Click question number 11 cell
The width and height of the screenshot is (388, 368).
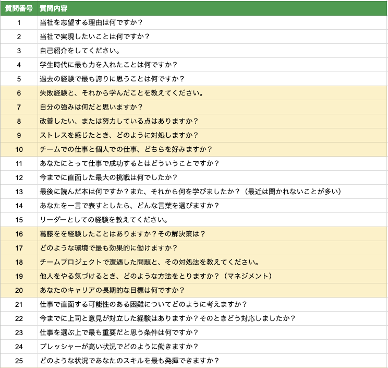(x=19, y=163)
